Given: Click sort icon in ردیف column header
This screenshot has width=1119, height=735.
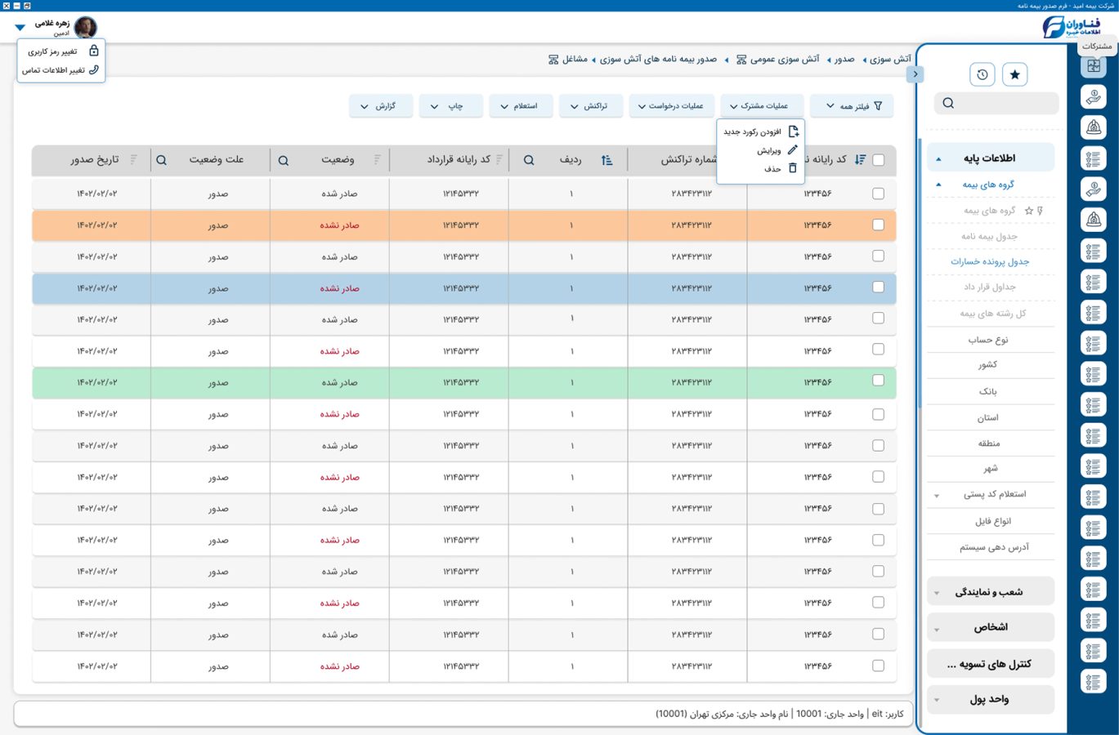Looking at the screenshot, I should tap(606, 160).
